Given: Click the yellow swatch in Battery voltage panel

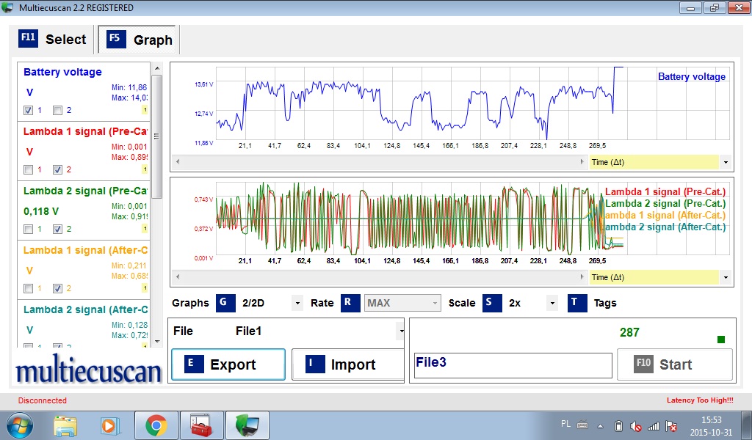Looking at the screenshot, I should point(145,110).
